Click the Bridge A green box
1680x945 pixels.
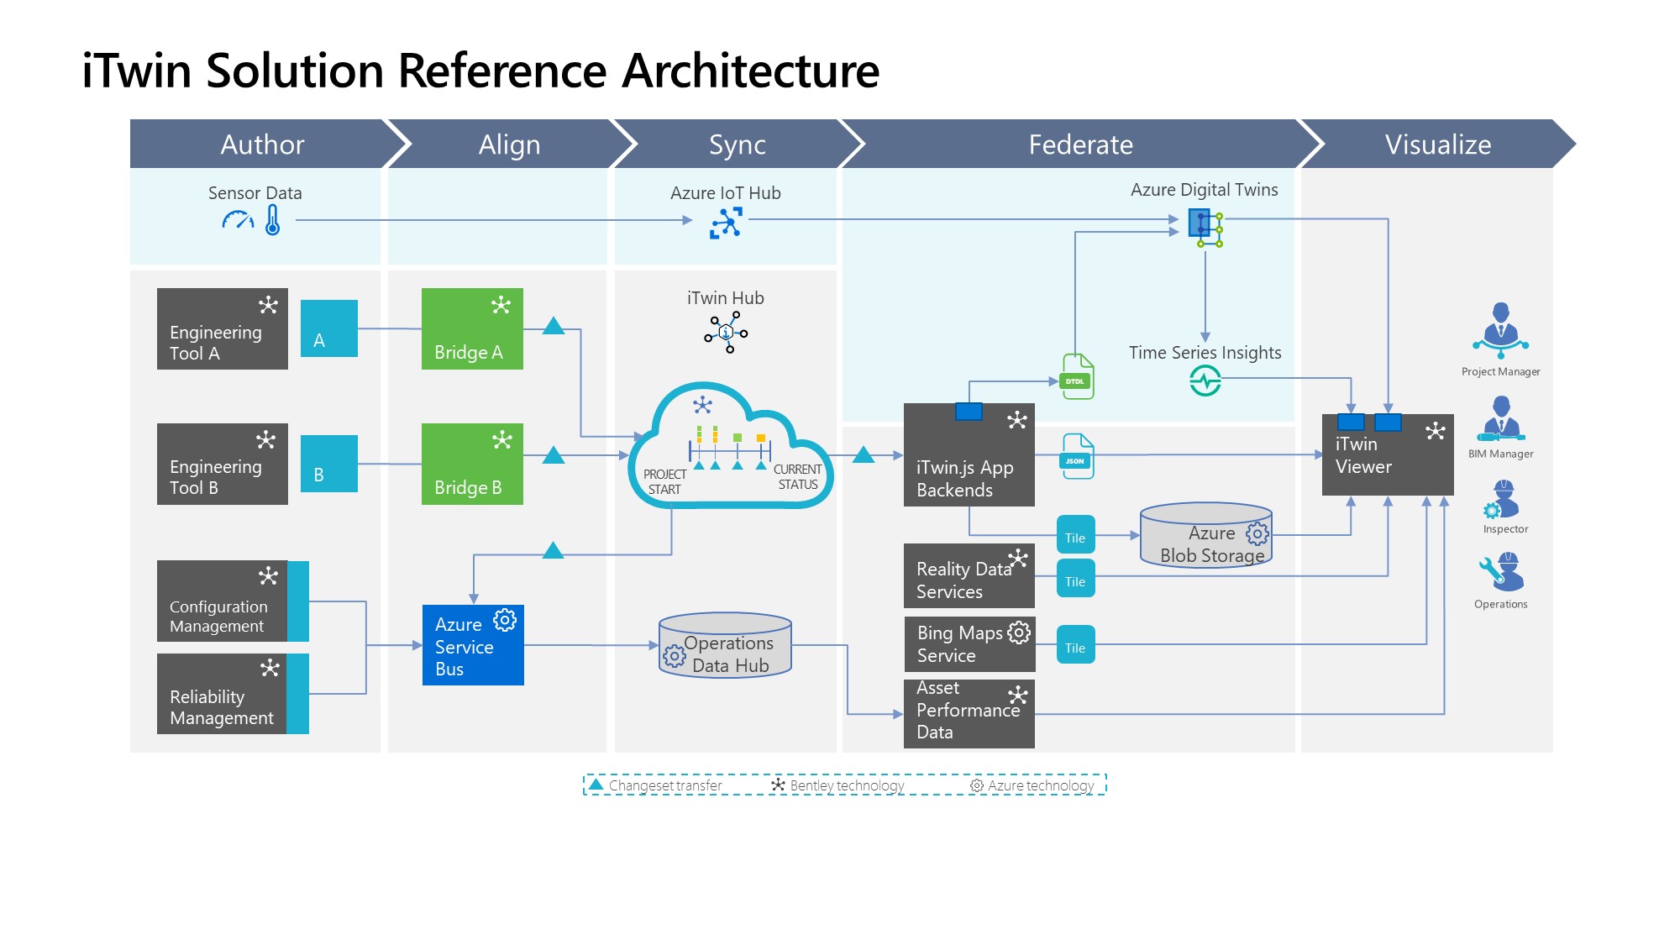[472, 329]
